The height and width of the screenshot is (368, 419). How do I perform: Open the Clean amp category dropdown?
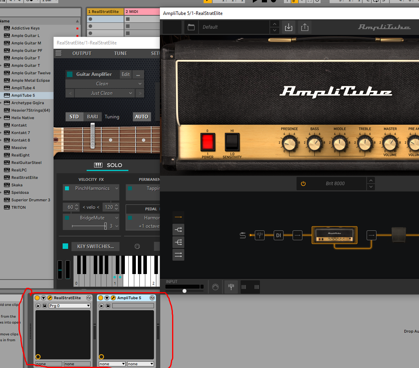pos(105,84)
